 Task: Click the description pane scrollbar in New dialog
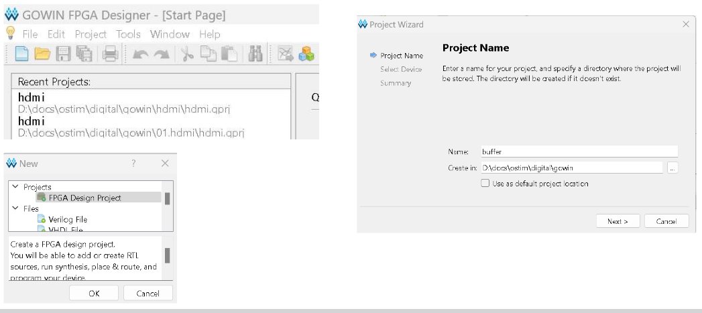[x=168, y=255]
